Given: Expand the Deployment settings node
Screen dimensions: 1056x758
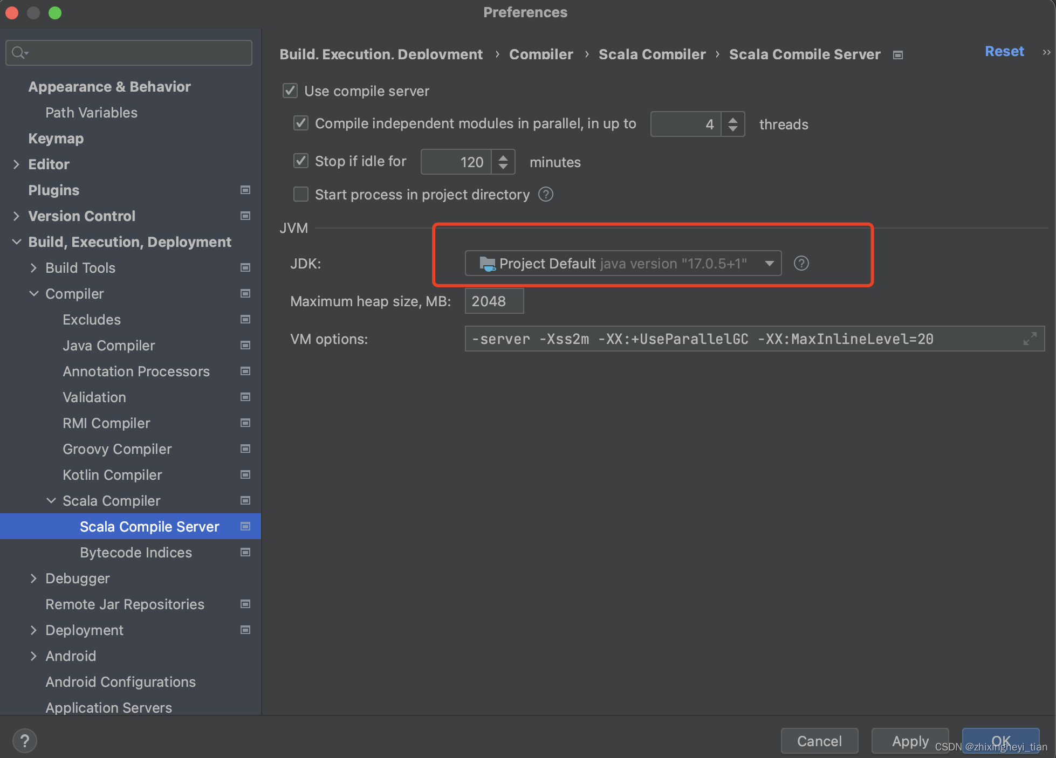Looking at the screenshot, I should click(x=33, y=630).
